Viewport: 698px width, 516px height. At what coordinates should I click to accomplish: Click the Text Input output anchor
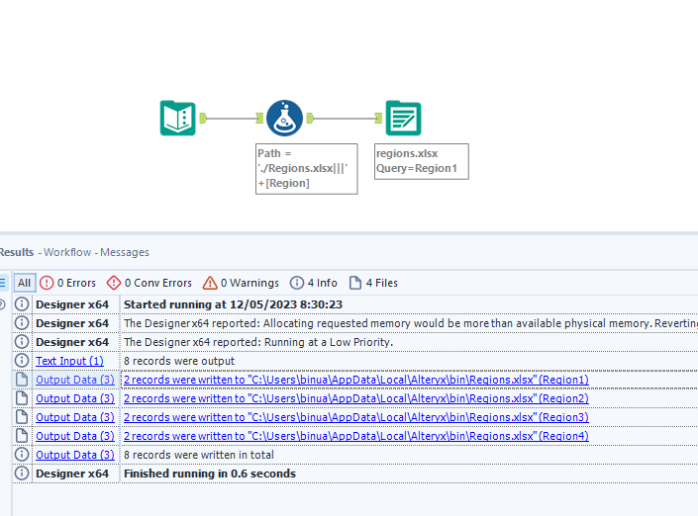pyautogui.click(x=203, y=118)
